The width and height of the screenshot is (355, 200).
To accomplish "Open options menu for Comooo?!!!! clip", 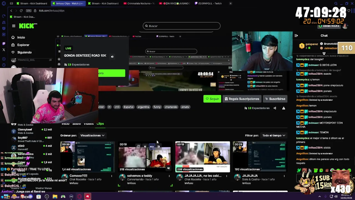I will 111,176.
